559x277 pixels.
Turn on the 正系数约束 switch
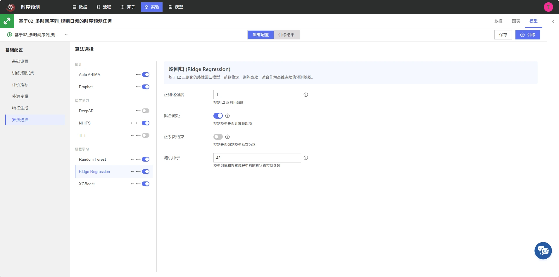pos(218,137)
